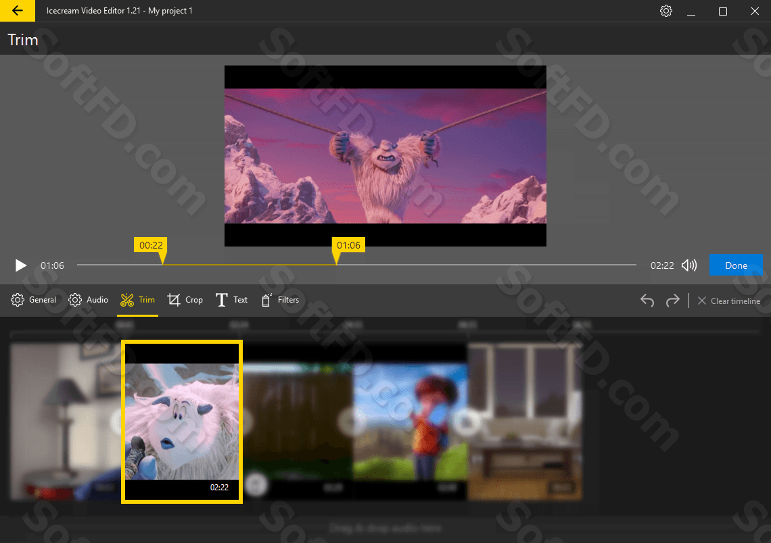Click the video preview image
The height and width of the screenshot is (543, 771).
385,156
